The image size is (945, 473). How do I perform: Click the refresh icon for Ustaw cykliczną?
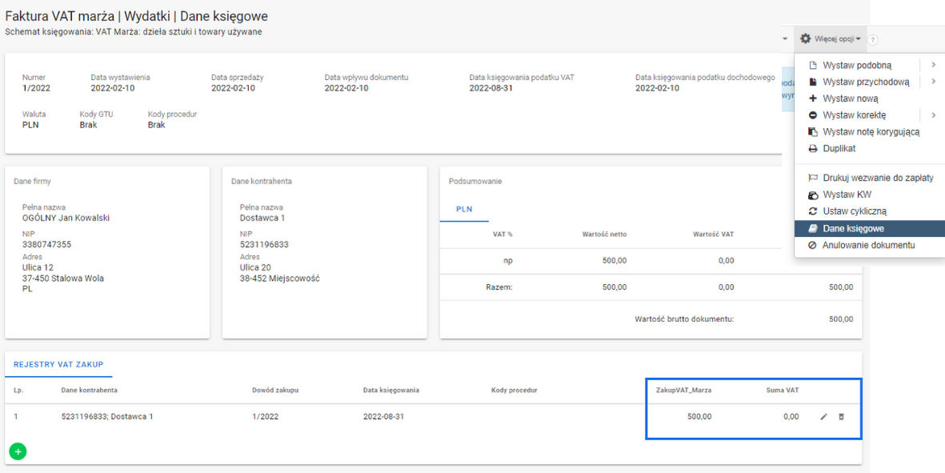(813, 211)
